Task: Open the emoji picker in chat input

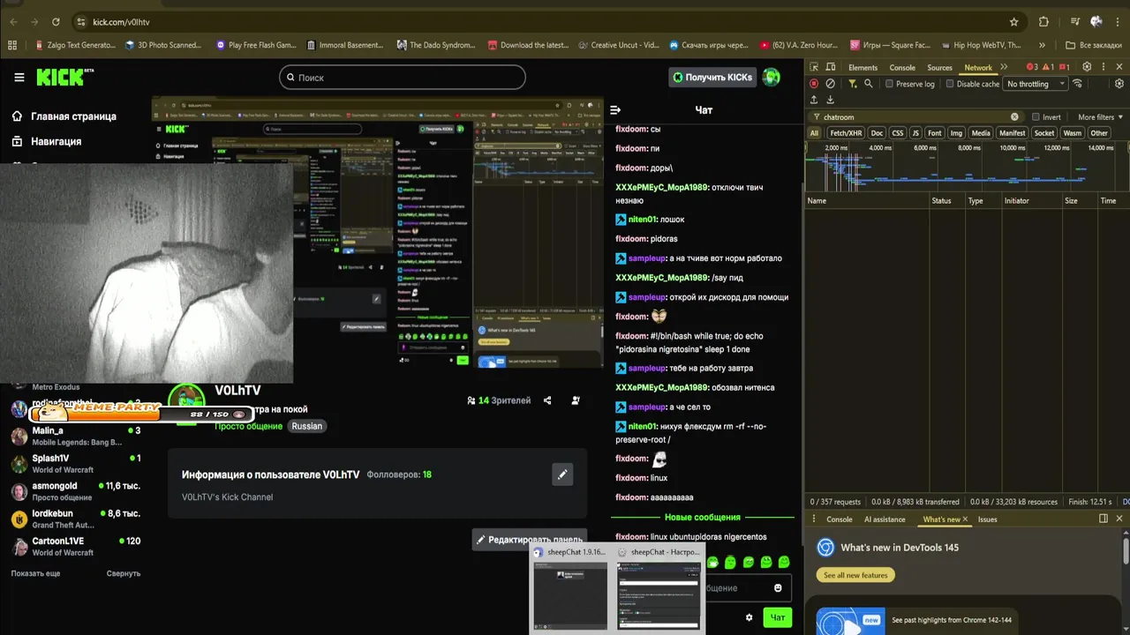Action: click(x=778, y=588)
